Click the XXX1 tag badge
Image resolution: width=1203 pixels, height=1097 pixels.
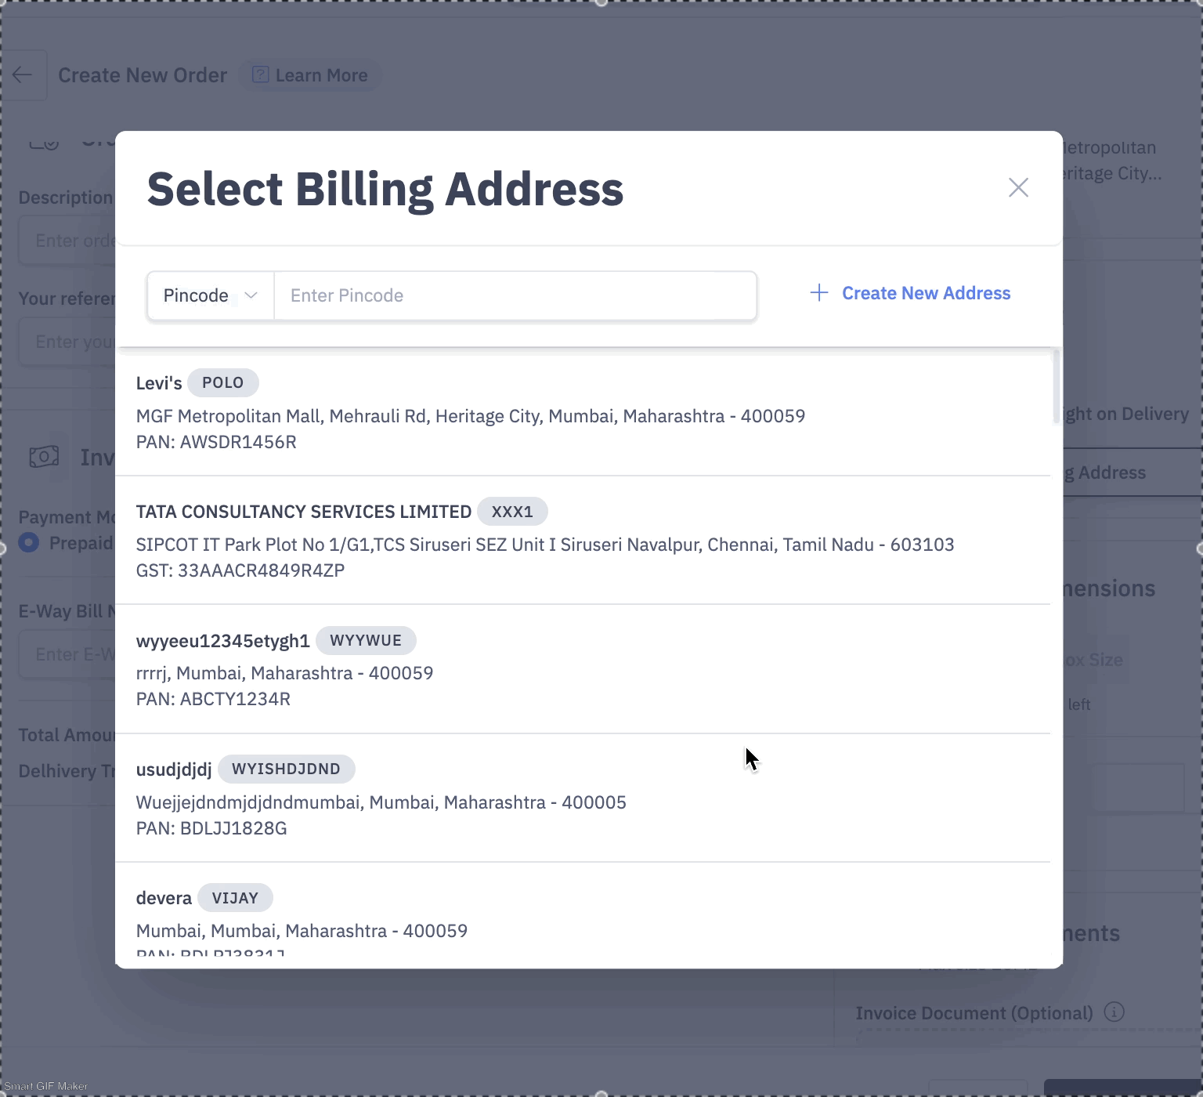512,512
